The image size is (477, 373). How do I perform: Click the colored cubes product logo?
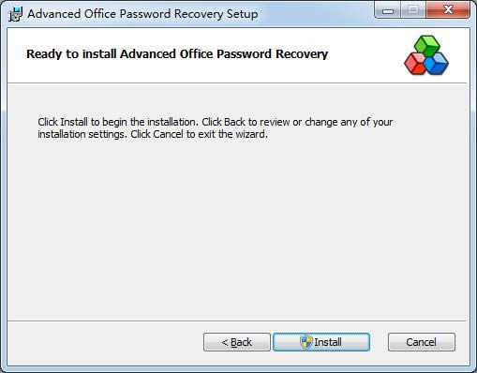point(426,55)
